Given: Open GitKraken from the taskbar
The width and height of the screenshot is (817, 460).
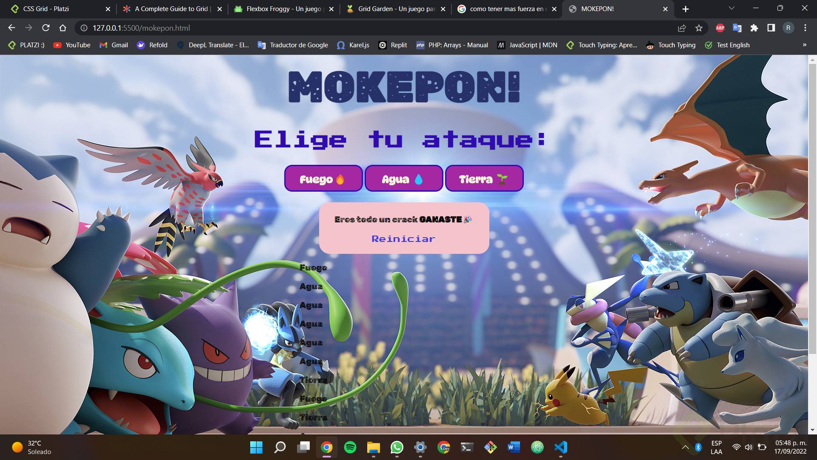Looking at the screenshot, I should tap(490, 447).
